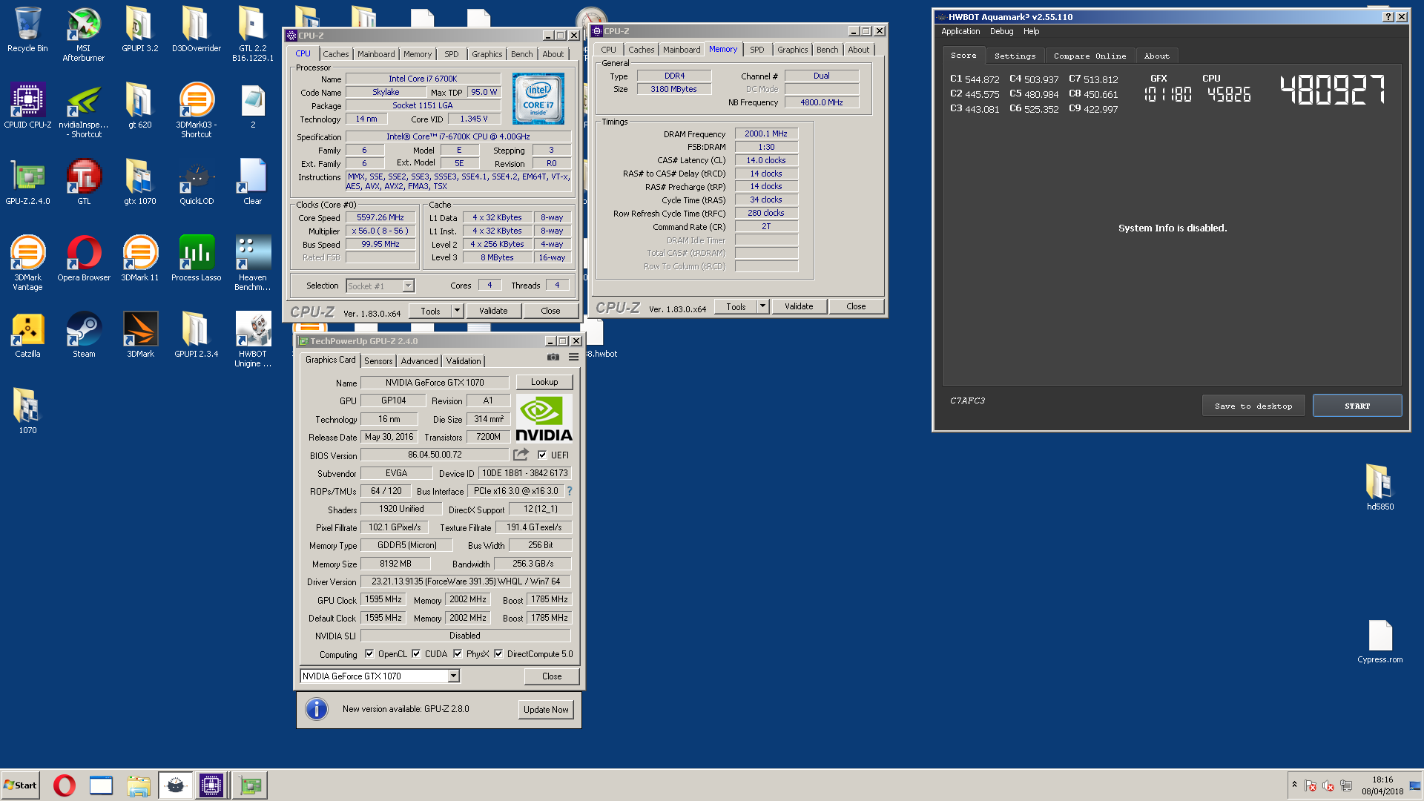Viewport: 1424px width, 801px height.
Task: Launch Opera Browser desktop icon
Action: point(84,258)
